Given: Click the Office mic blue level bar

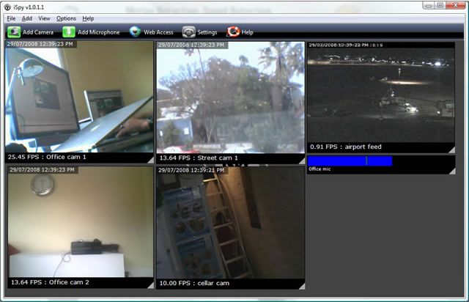Looking at the screenshot, I should pyautogui.click(x=350, y=161).
